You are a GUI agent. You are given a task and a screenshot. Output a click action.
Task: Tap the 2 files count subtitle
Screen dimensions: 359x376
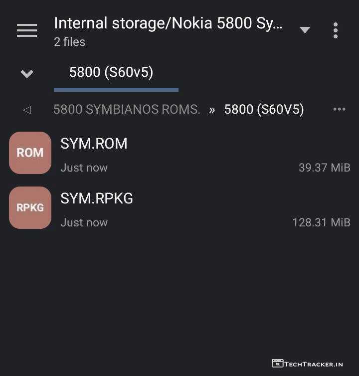[69, 42]
